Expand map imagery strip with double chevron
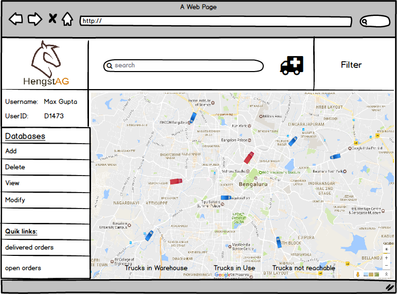Image resolution: width=397 pixels, height=294 pixels. [386, 274]
